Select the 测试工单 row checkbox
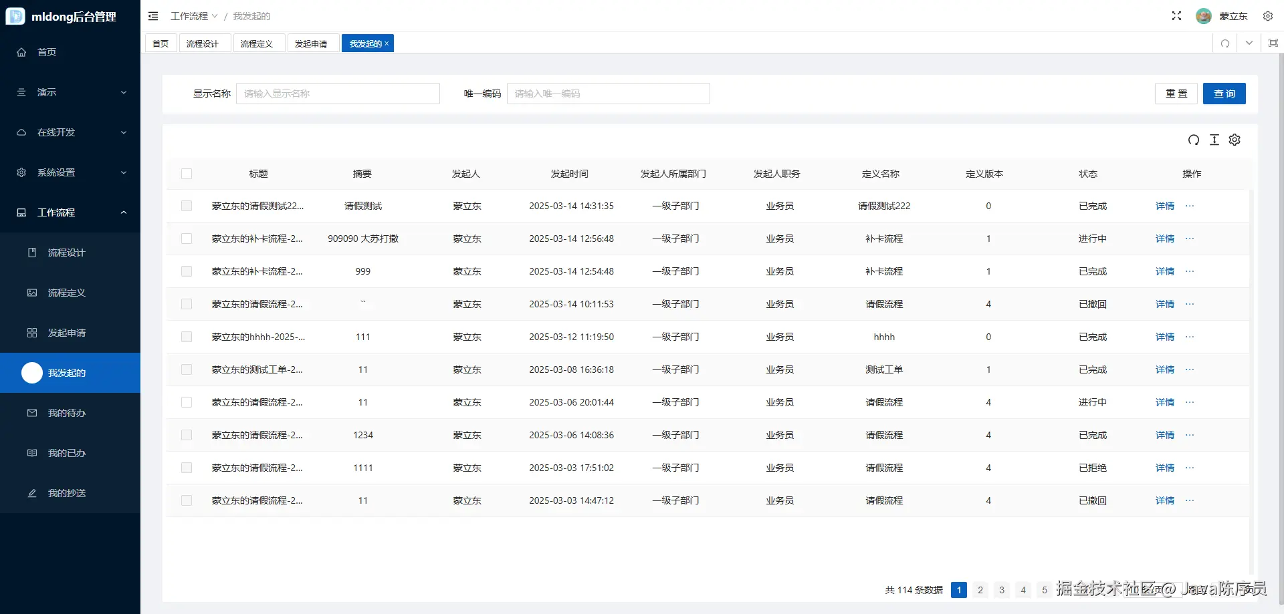Image resolution: width=1284 pixels, height=614 pixels. (x=187, y=369)
